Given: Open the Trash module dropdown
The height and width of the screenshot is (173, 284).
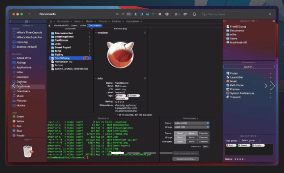Looking at the screenshot, I should [x=27, y=140].
